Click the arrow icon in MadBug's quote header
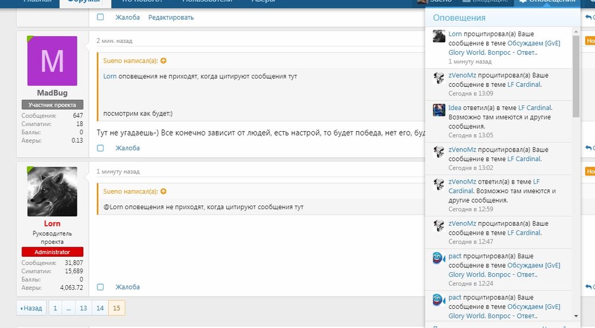 [164, 61]
